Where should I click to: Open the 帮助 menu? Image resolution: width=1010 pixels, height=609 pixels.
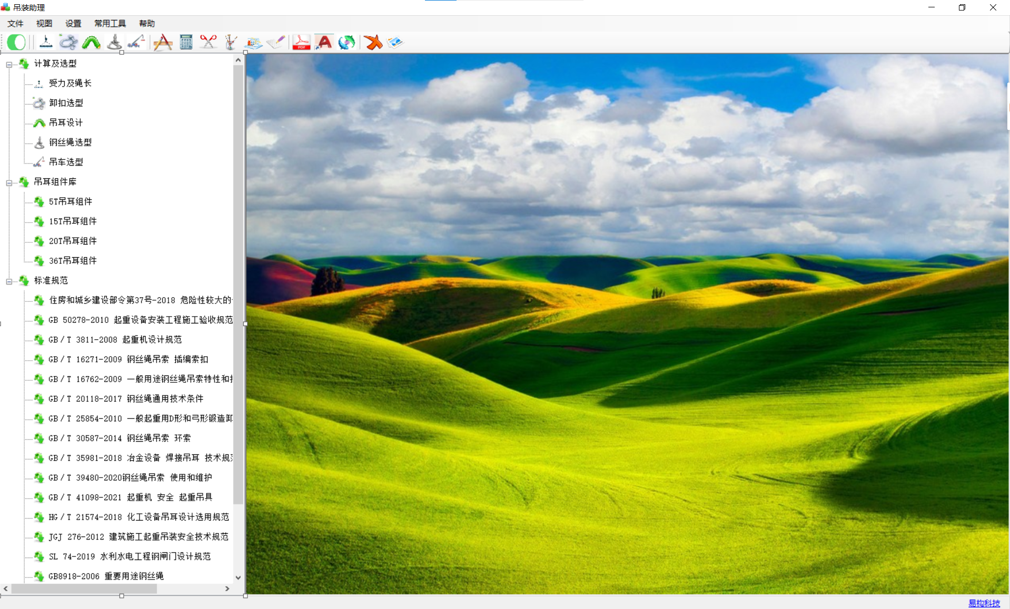tap(147, 23)
